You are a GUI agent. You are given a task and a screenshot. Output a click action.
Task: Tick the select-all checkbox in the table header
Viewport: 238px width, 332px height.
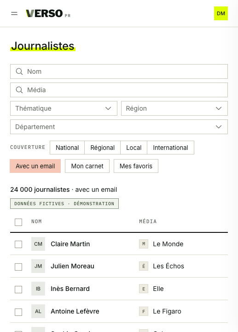(x=18, y=222)
